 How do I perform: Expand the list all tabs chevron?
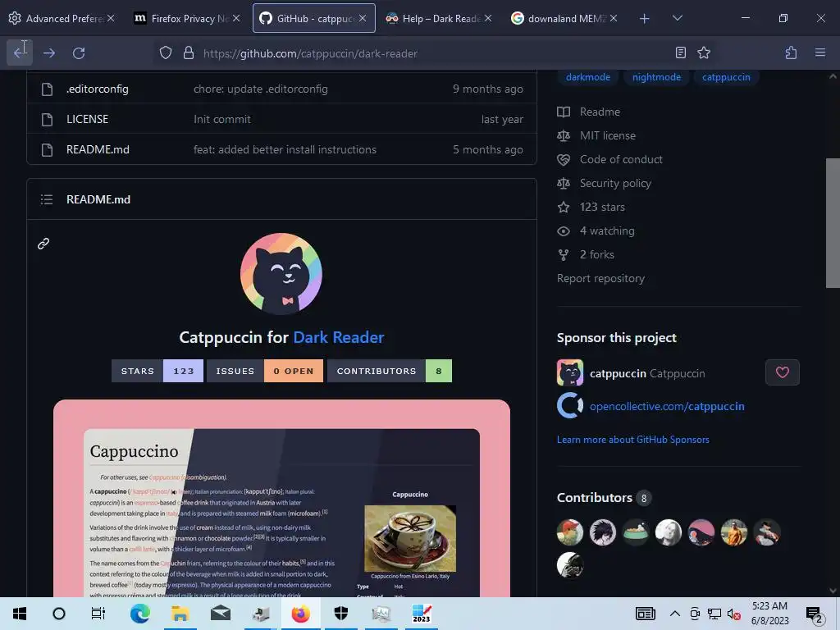click(x=677, y=18)
